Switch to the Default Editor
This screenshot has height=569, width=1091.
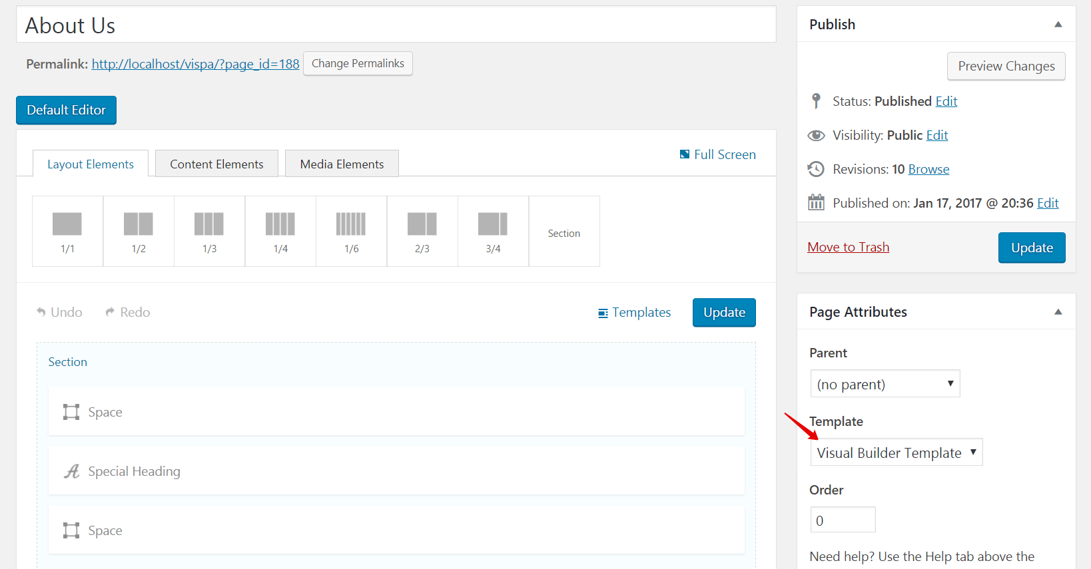[x=66, y=110]
